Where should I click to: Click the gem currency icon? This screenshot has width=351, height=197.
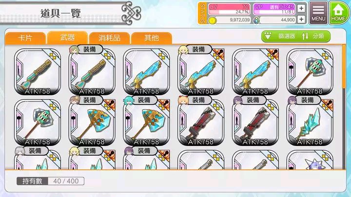[x=256, y=20]
